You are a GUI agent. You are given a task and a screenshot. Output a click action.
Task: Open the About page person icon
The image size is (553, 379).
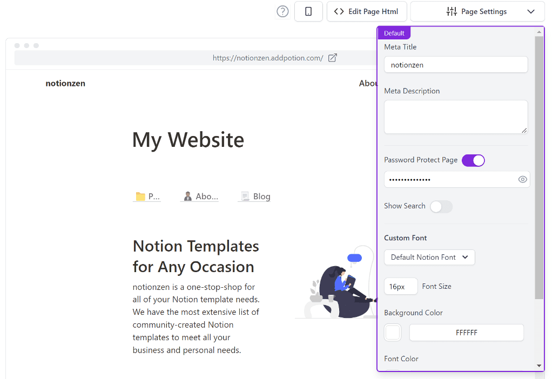(188, 197)
